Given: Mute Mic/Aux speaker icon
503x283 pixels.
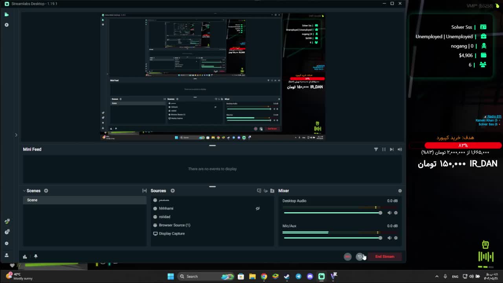Looking at the screenshot, I should [389, 238].
